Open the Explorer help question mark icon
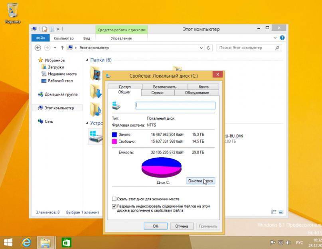 pos(282,38)
